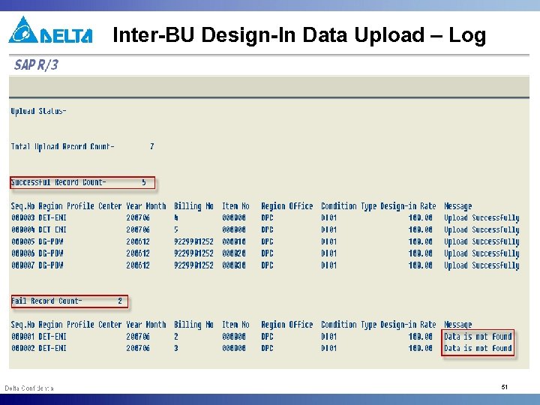Select item number 000010
This screenshot has width=540, height=405.
pos(234,241)
